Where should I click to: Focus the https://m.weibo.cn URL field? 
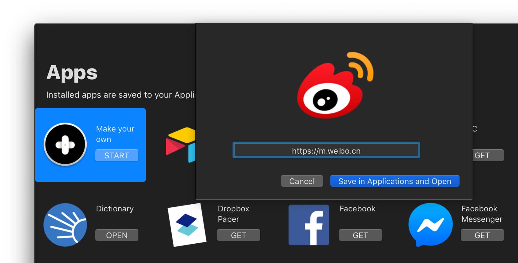[x=326, y=150]
